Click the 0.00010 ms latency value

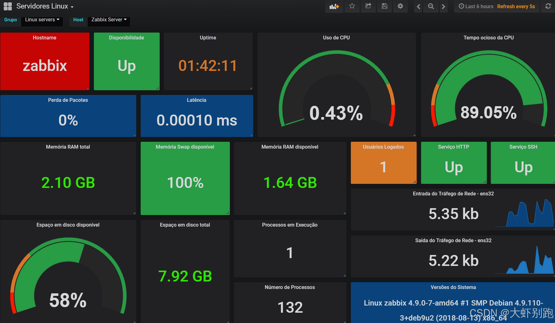197,120
